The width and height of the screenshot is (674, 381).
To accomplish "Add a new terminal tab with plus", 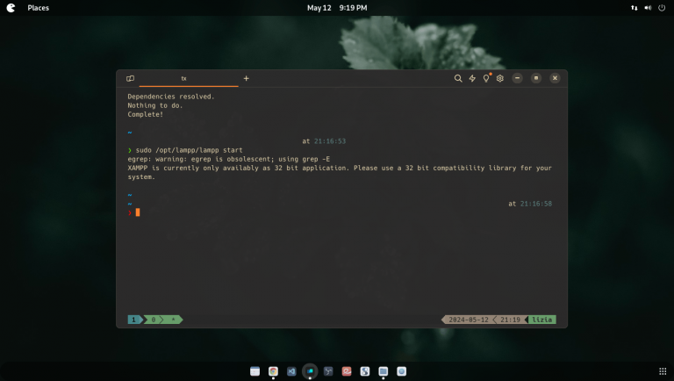I will click(246, 78).
